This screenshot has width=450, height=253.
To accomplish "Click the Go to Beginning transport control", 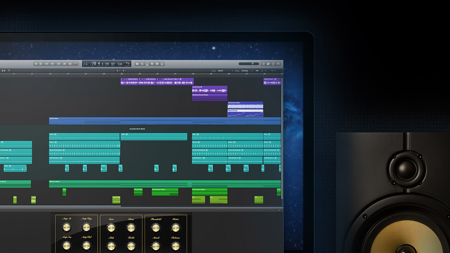I will pos(36,64).
